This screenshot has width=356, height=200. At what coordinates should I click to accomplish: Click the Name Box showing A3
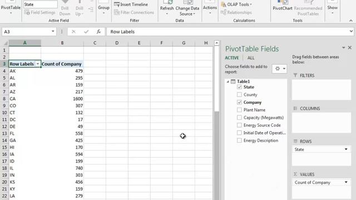(x=26, y=32)
